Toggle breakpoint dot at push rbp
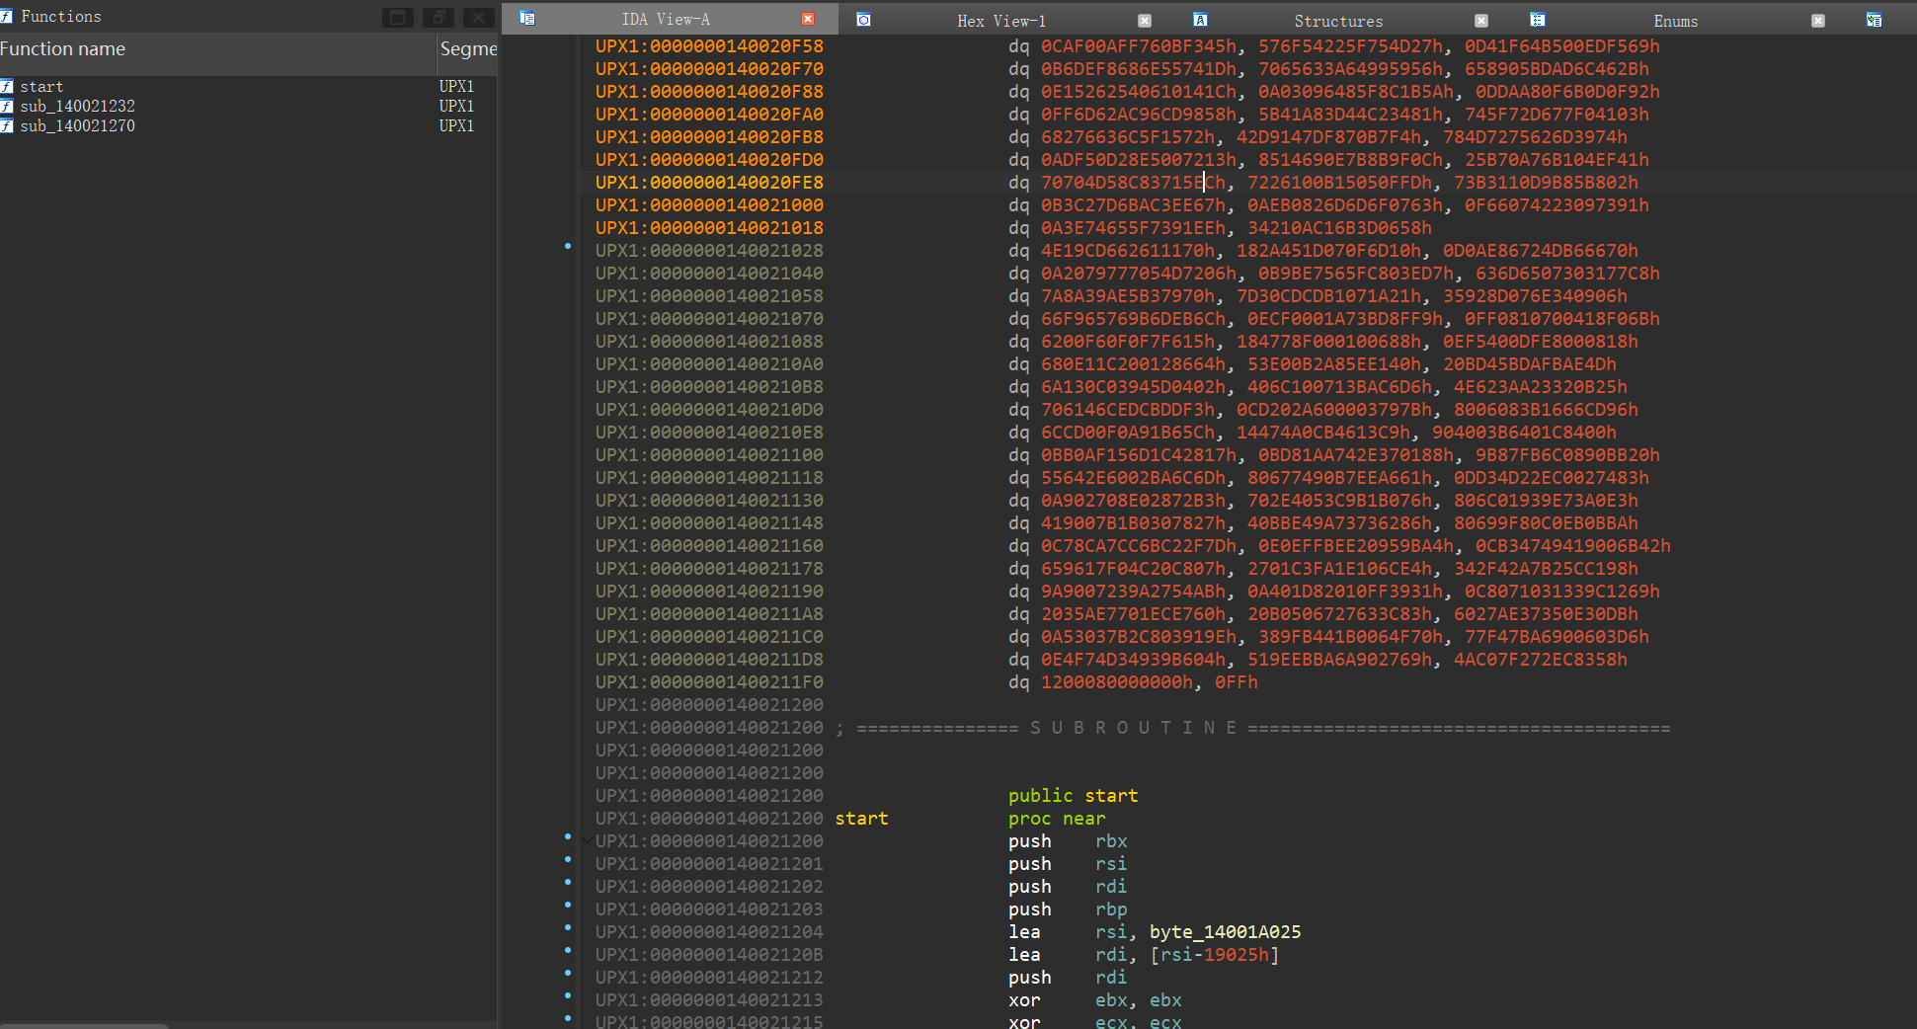The image size is (1917, 1029). [x=568, y=905]
